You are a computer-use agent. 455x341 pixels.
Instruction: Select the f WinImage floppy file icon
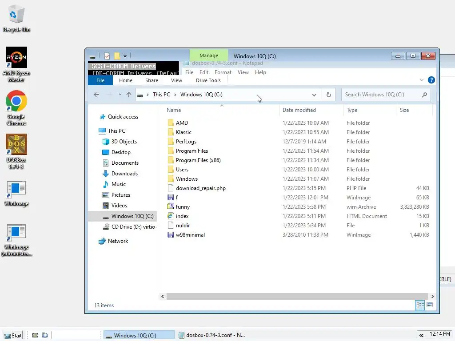(171, 197)
